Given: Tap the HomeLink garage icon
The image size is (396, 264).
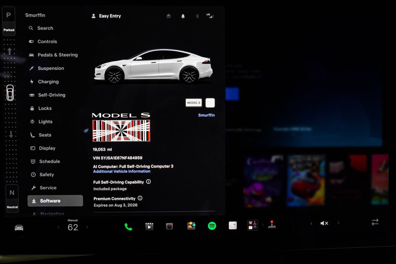Looking at the screenshot, I should pyautogui.click(x=169, y=16).
